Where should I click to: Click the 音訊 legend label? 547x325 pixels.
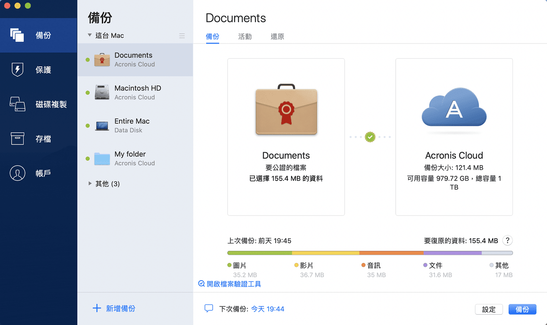point(374,266)
